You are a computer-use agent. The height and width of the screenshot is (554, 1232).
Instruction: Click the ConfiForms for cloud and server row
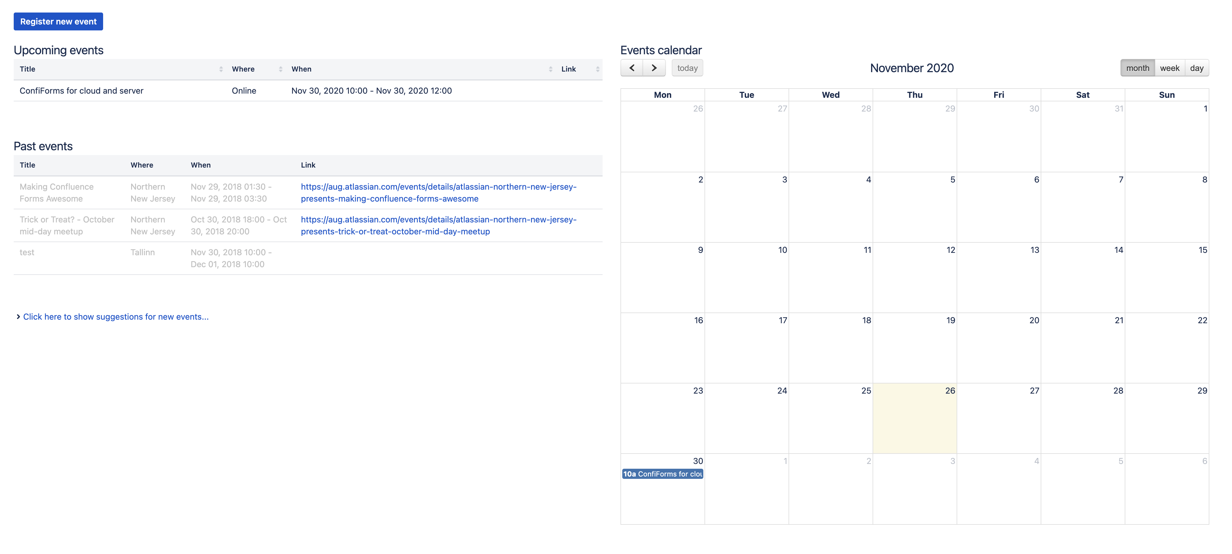(81, 91)
